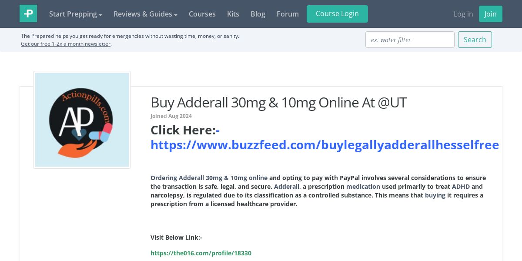Image resolution: width=522 pixels, height=261 pixels.
Task: Click the 'medication' hyperlink in paragraph
Action: 363,187
